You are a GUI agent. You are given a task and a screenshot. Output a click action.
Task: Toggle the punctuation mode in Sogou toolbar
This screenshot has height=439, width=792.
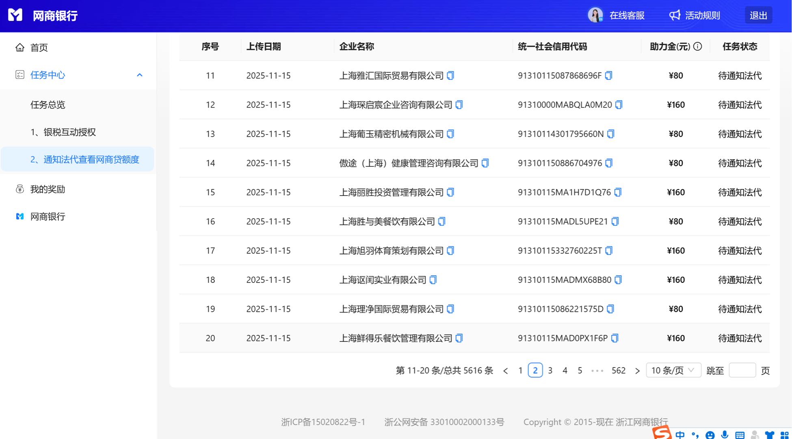pos(695,435)
